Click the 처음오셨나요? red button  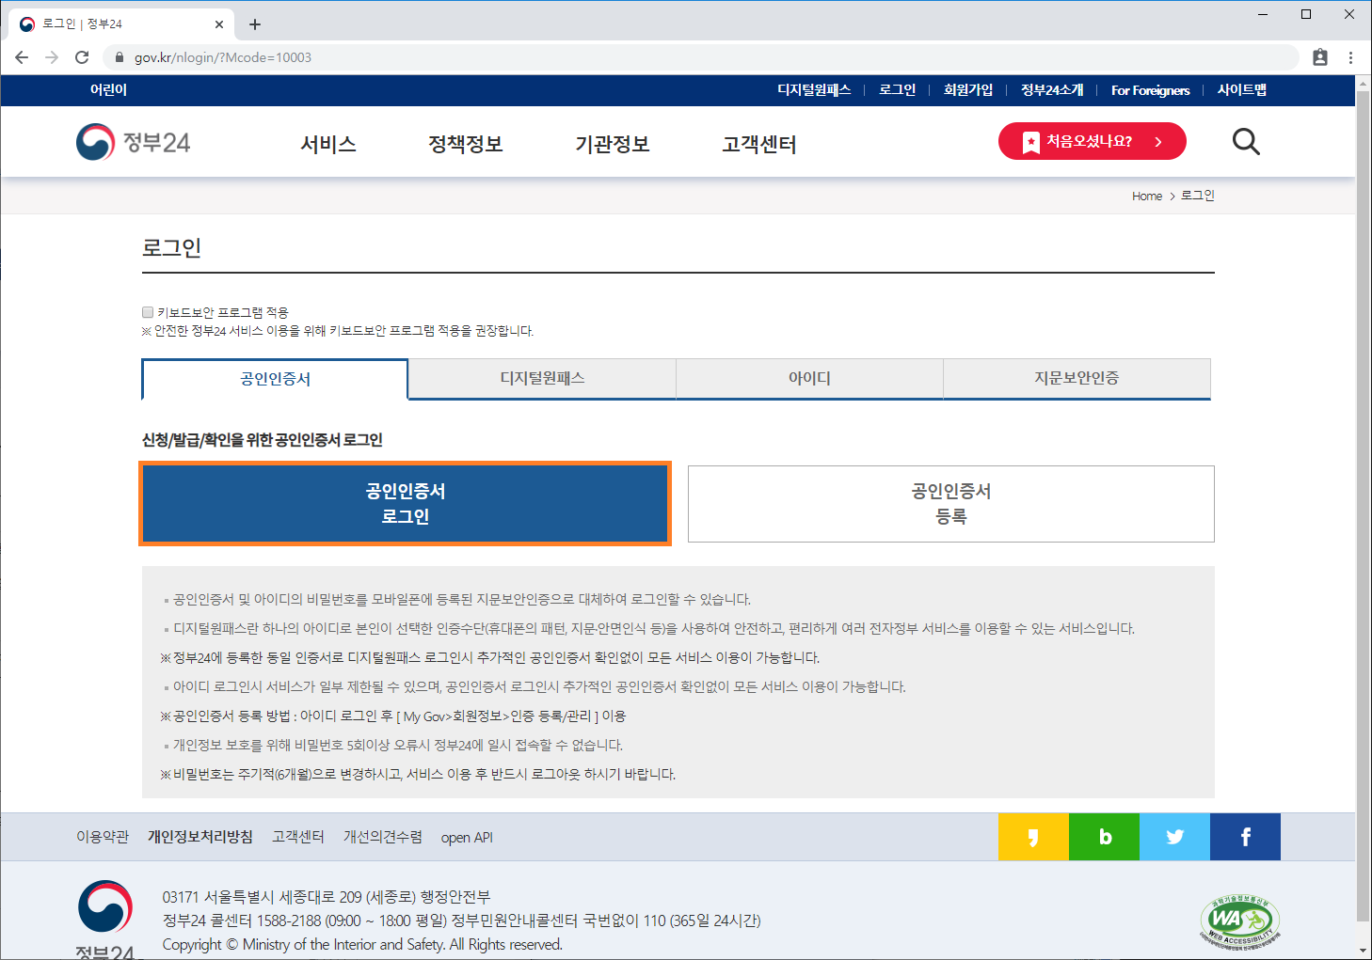click(x=1092, y=141)
